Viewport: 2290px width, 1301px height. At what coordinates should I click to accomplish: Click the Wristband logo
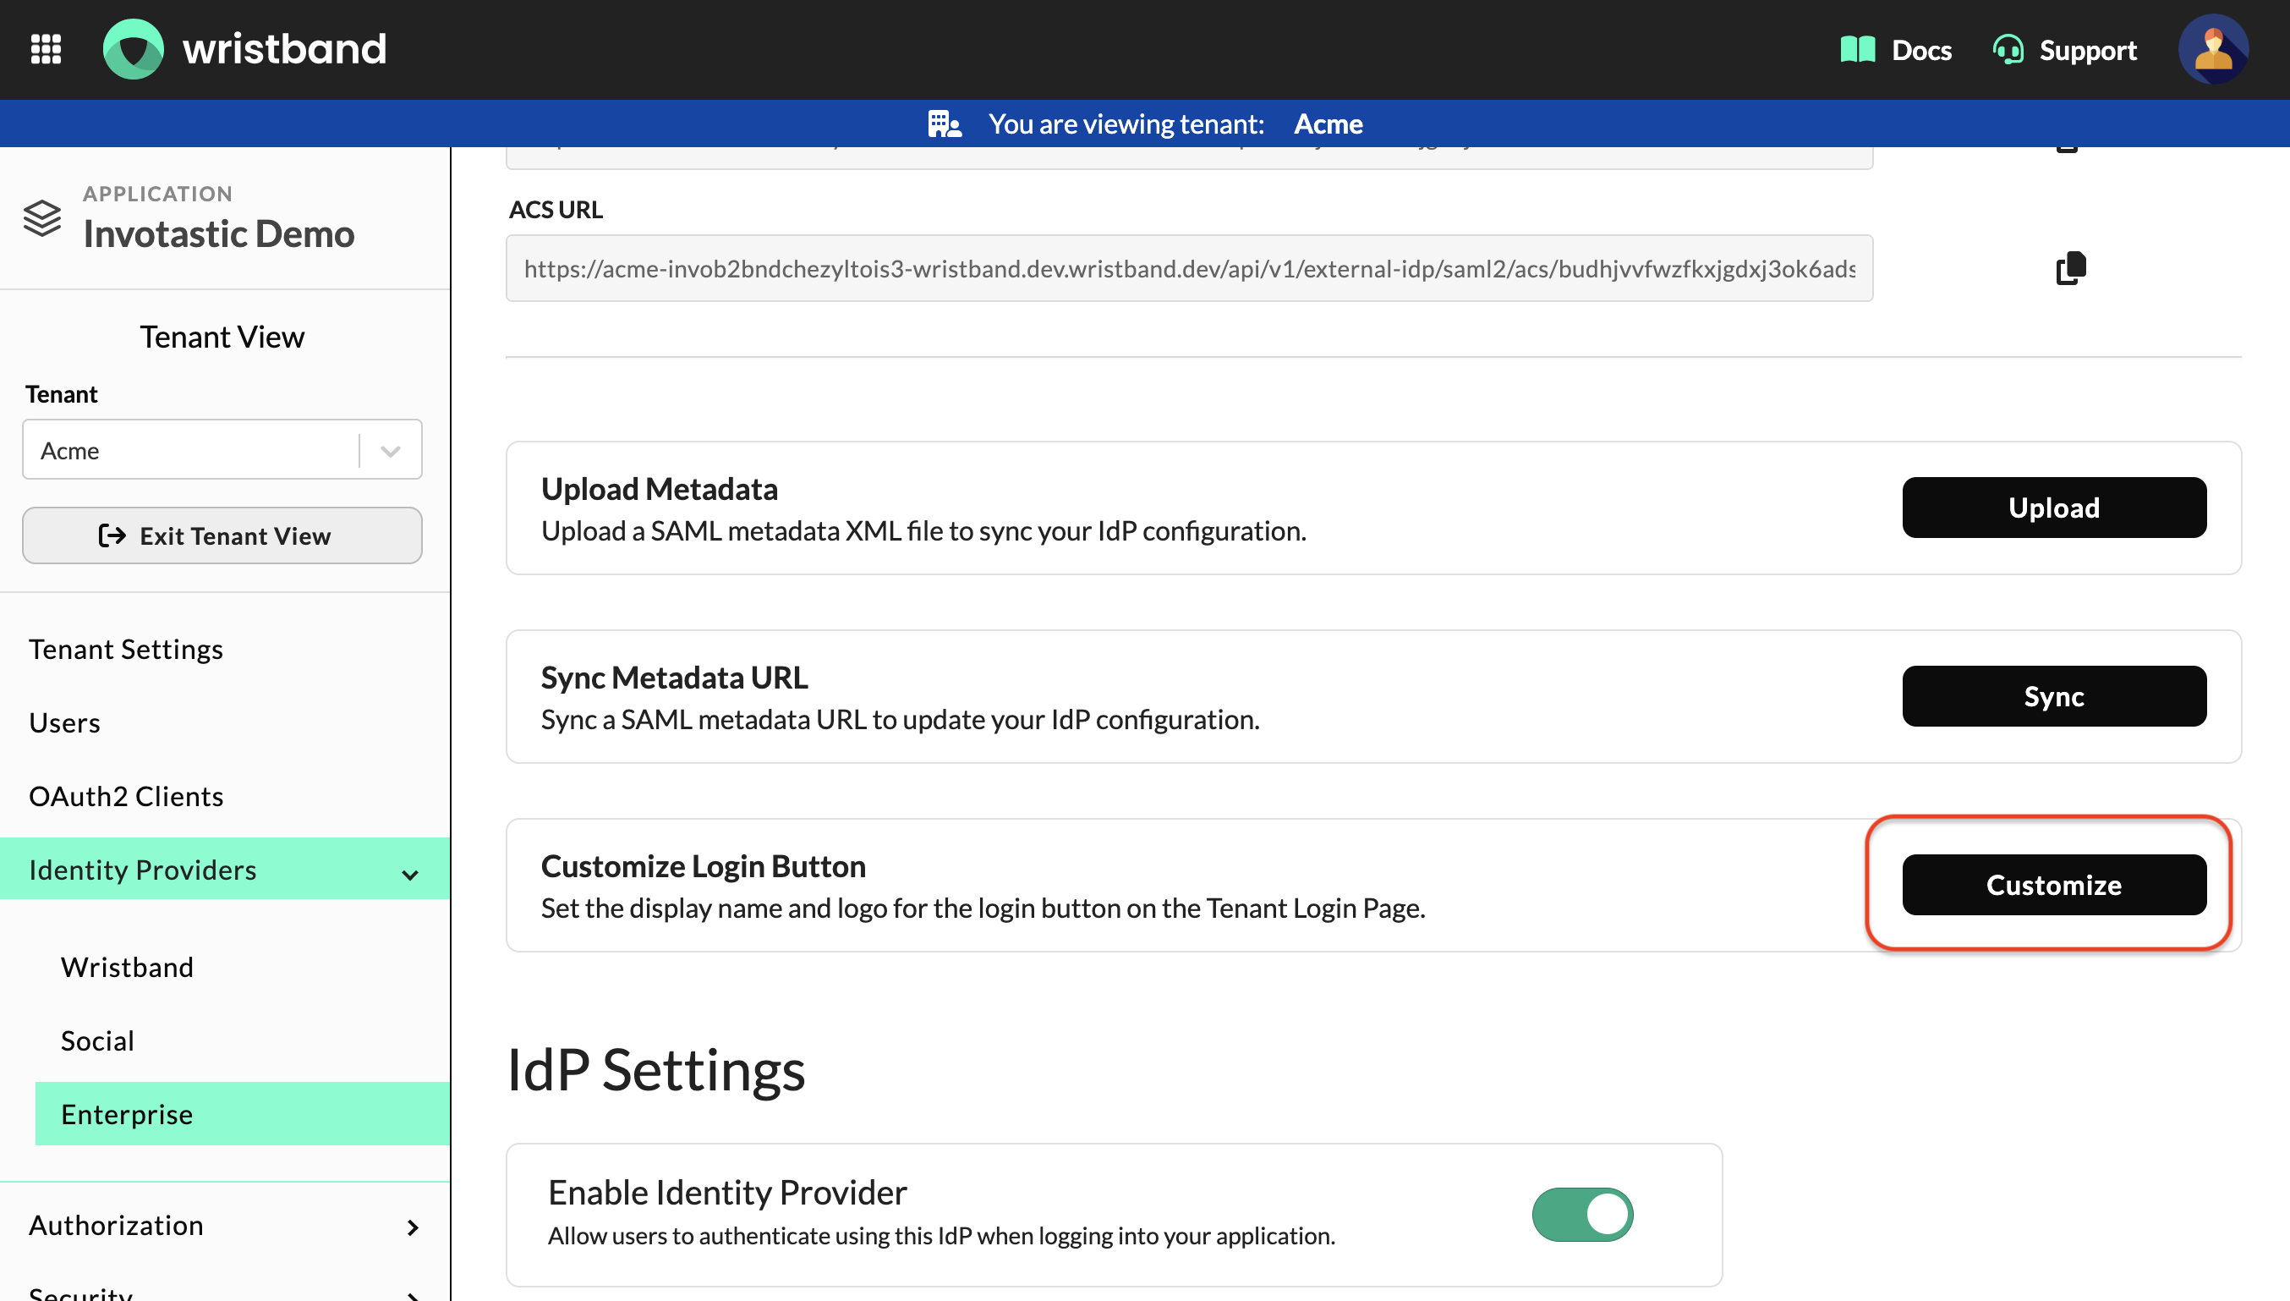pyautogui.click(x=244, y=49)
